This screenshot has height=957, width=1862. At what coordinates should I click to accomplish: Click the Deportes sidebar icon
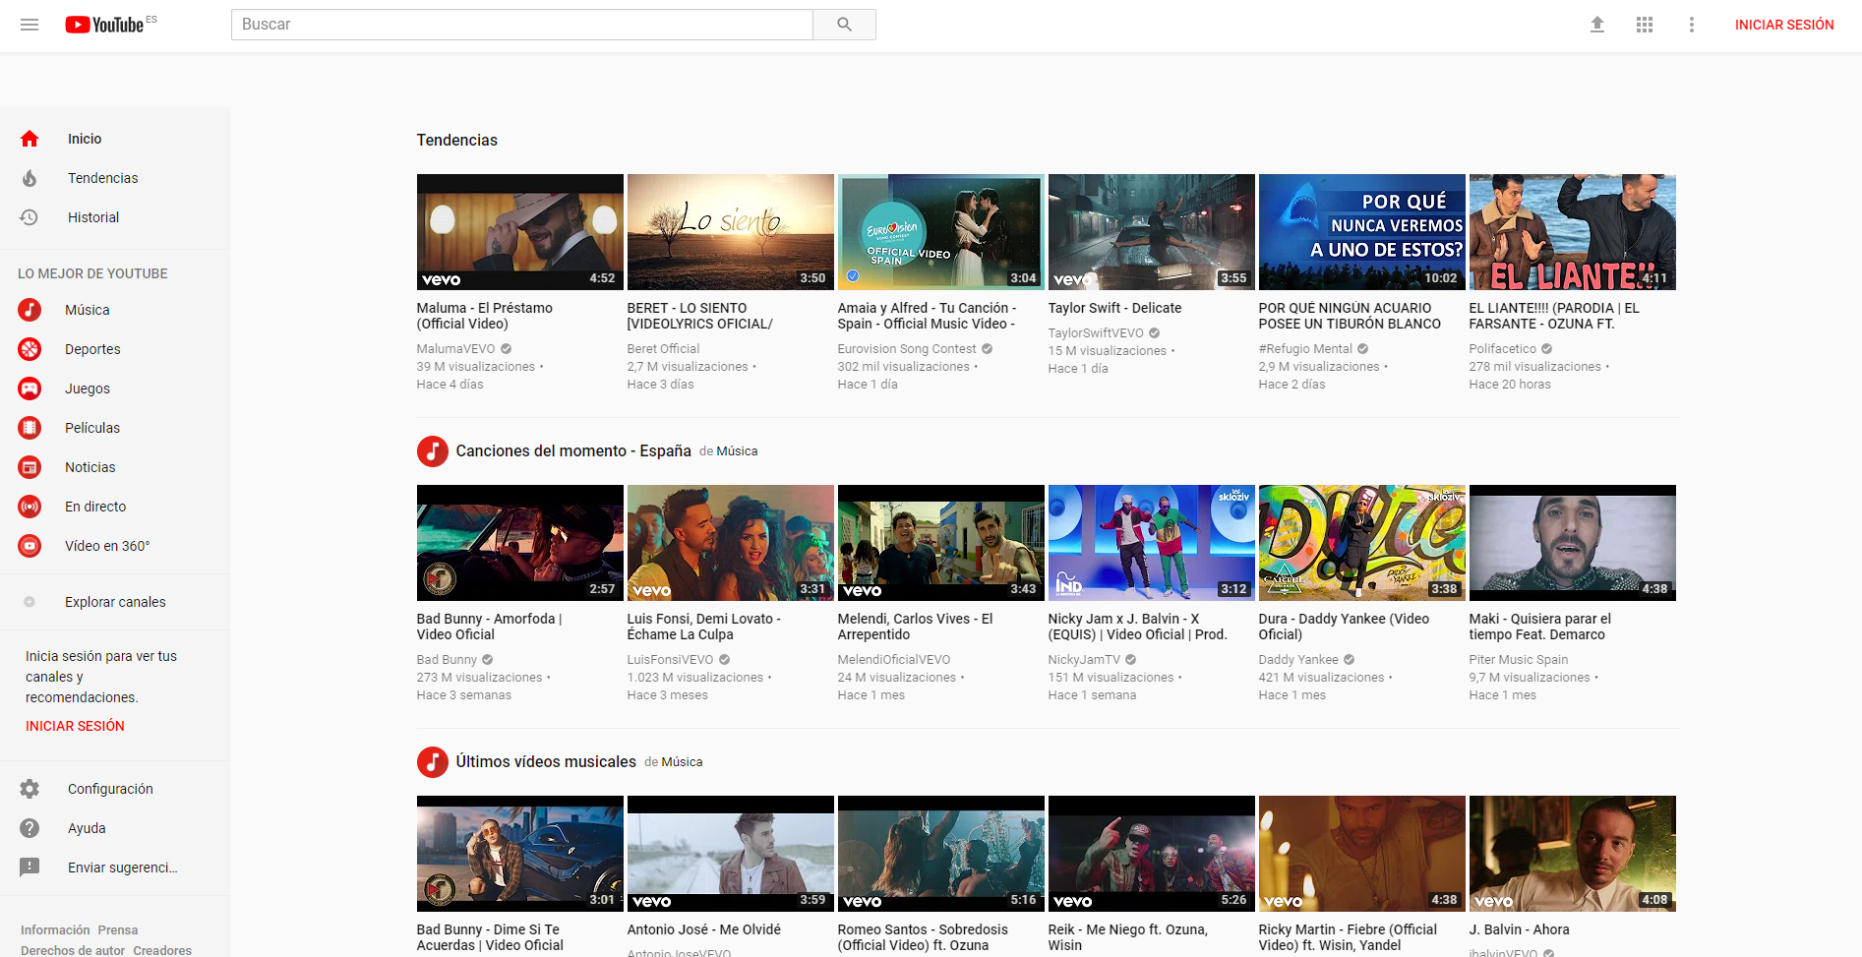(x=30, y=349)
